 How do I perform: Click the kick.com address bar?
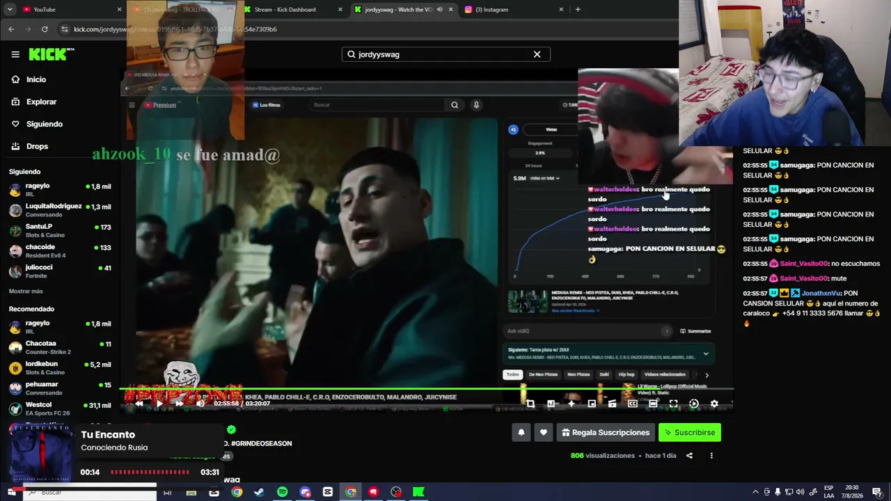tap(369, 29)
